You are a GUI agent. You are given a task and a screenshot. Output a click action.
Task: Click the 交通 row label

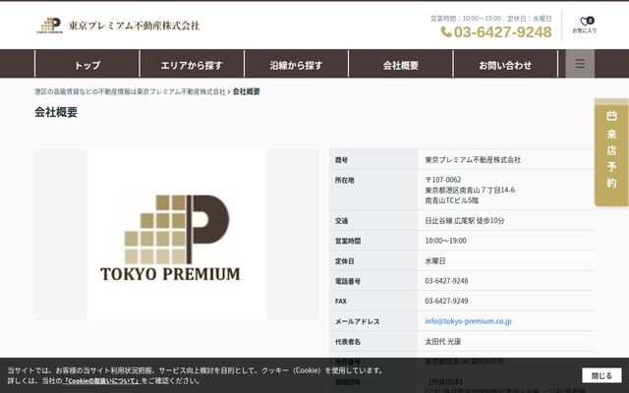click(x=341, y=220)
